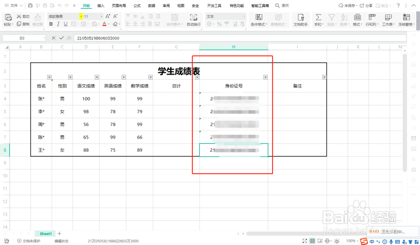420x245 pixels.
Task: Open the font color swatch picker
Action: tap(108, 24)
